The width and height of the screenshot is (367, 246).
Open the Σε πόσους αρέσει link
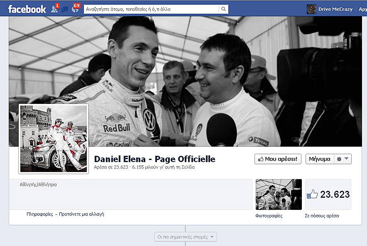(x=322, y=216)
